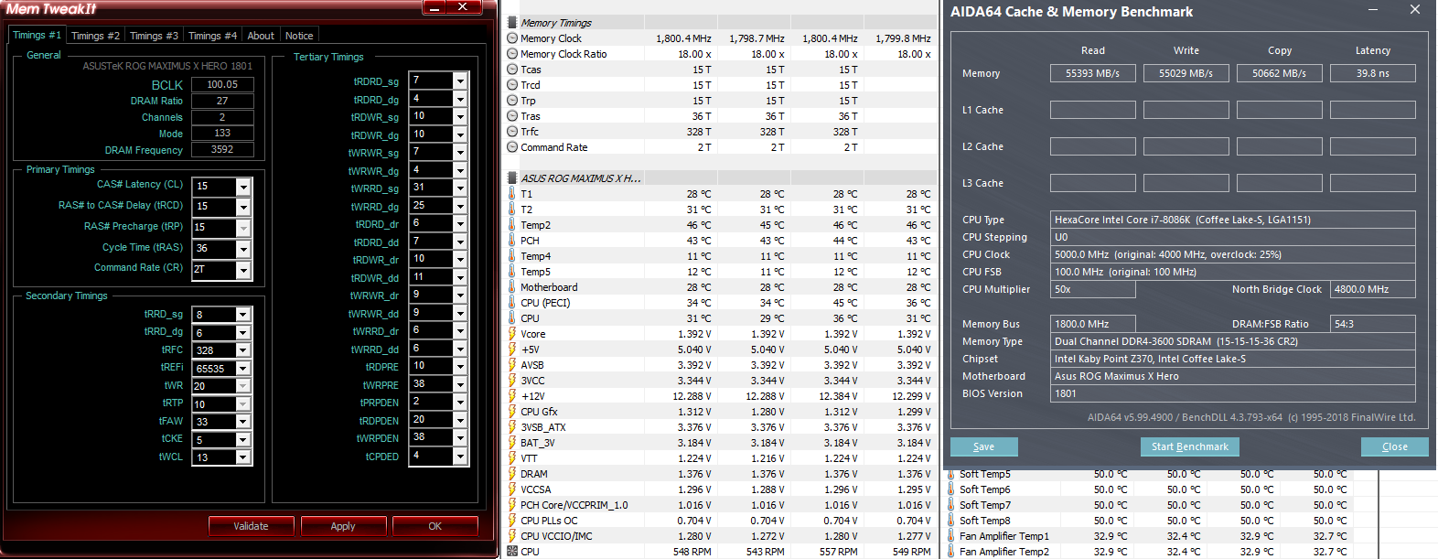
Task: Click the Soft Temp5 sensor icon
Action: (951, 474)
